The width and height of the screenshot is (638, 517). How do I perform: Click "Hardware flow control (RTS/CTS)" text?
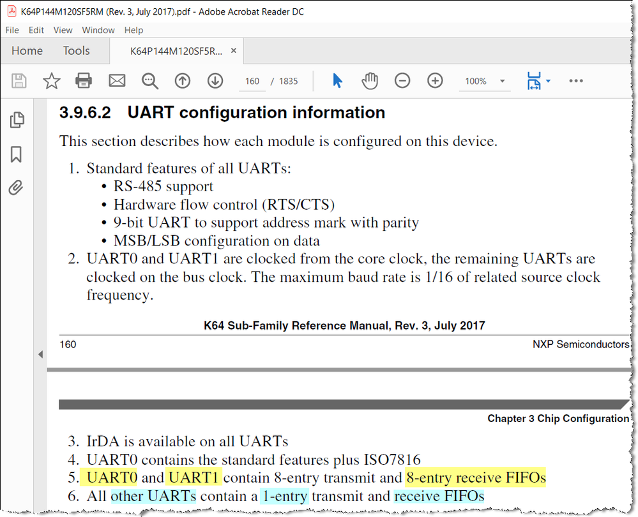coord(224,204)
